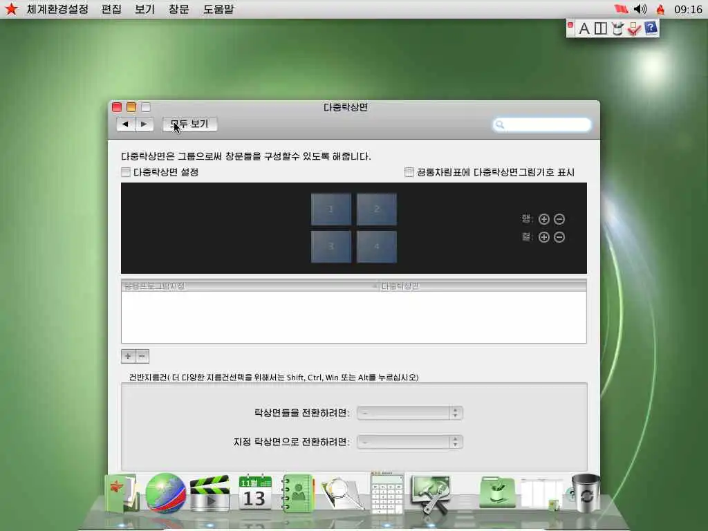Launch the calculator from the dock
708x531 pixels.
[x=386, y=493]
